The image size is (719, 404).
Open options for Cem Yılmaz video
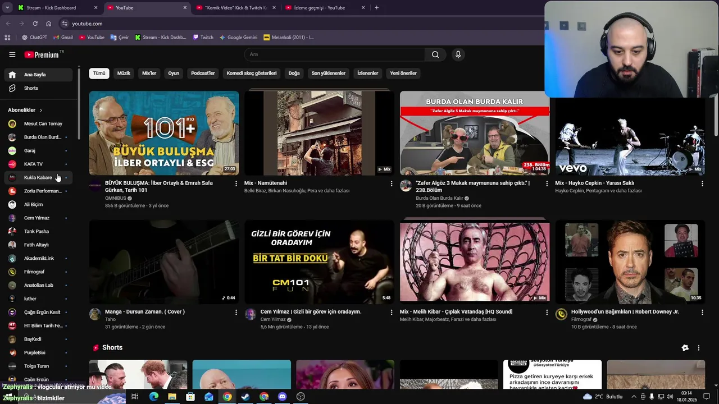click(392, 312)
